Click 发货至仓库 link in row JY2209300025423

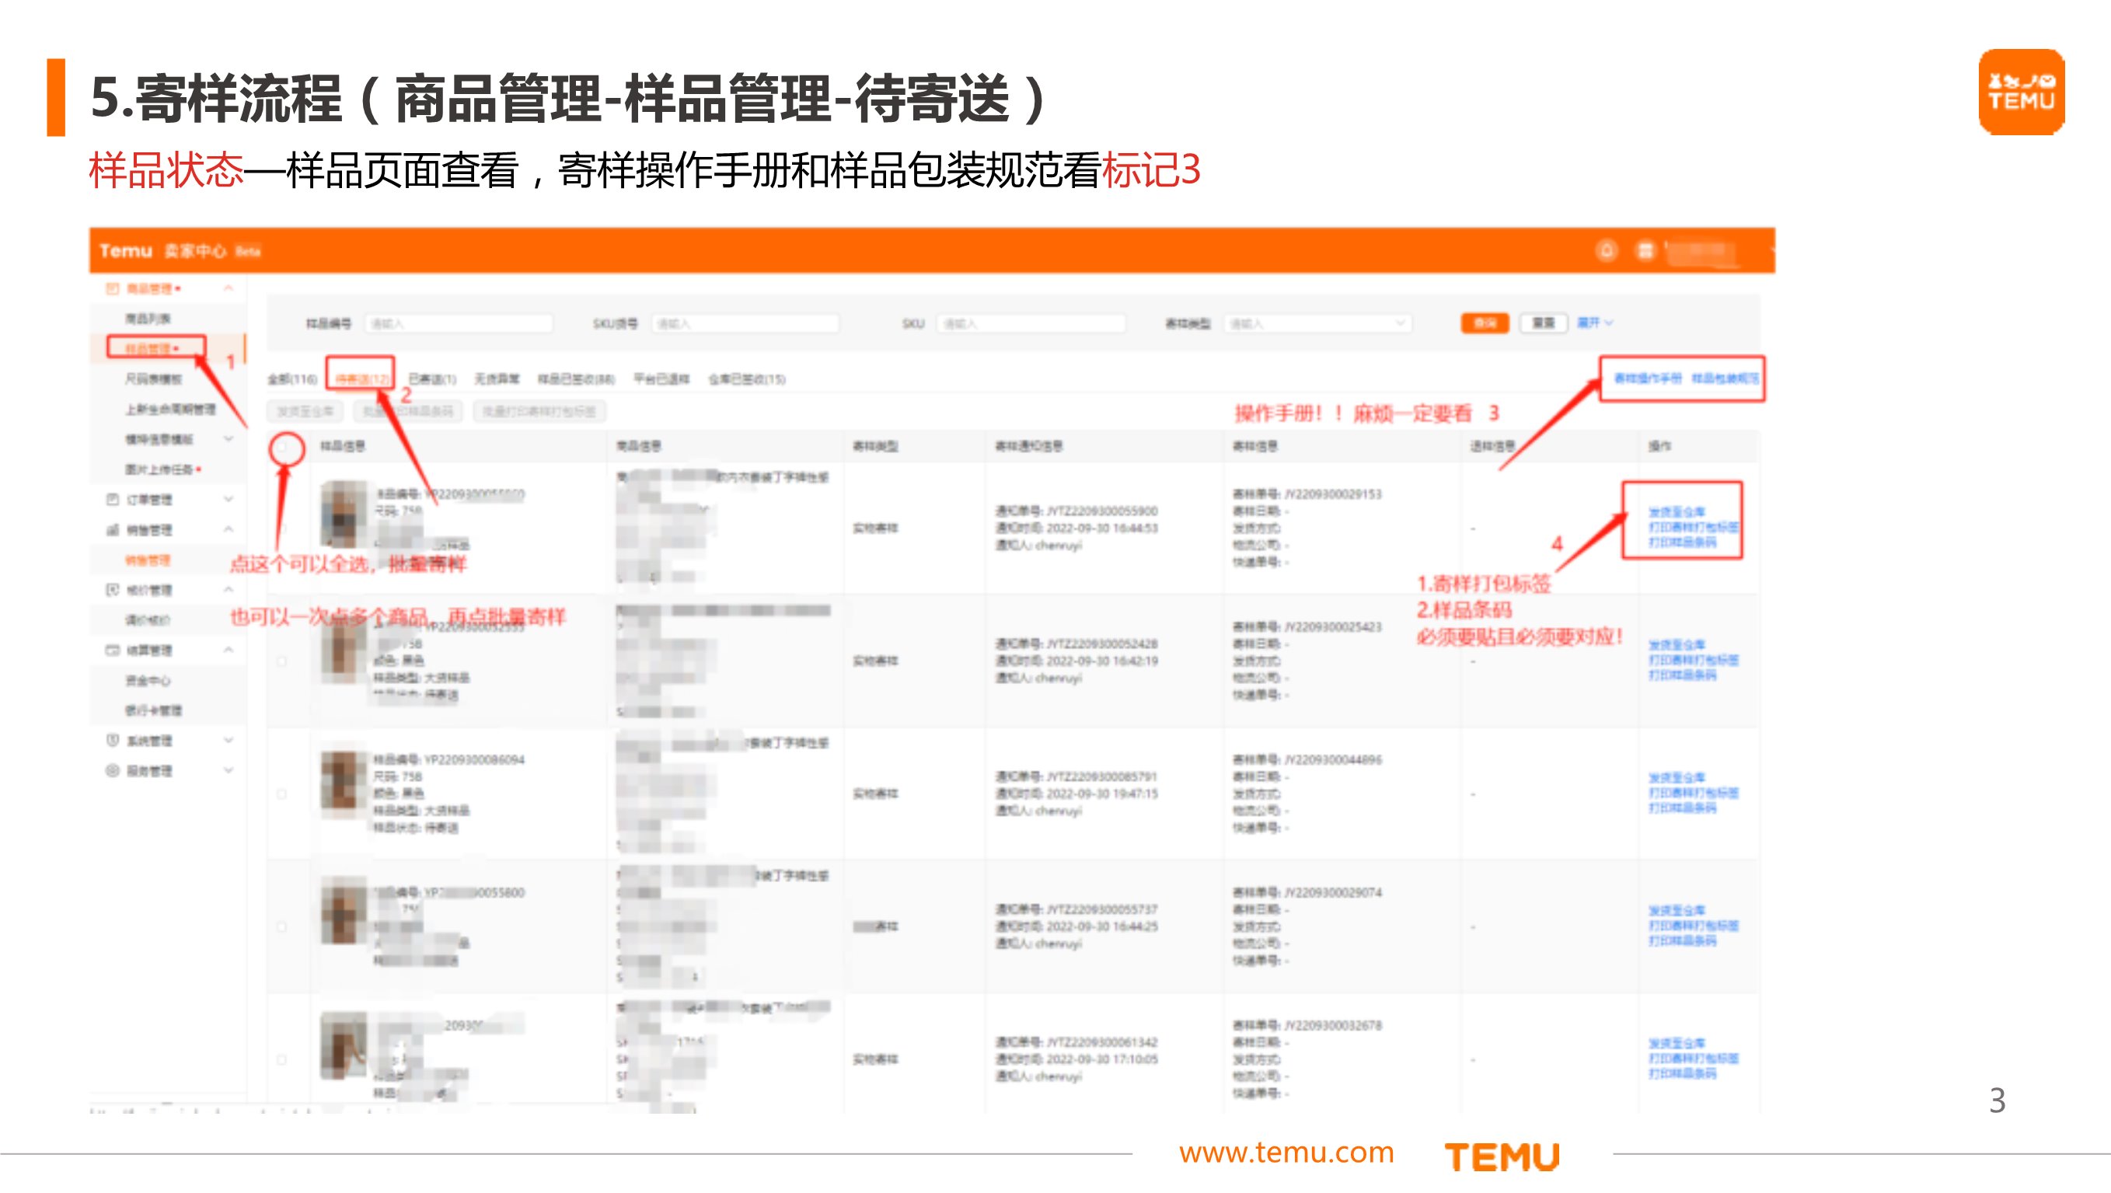[x=1677, y=645]
